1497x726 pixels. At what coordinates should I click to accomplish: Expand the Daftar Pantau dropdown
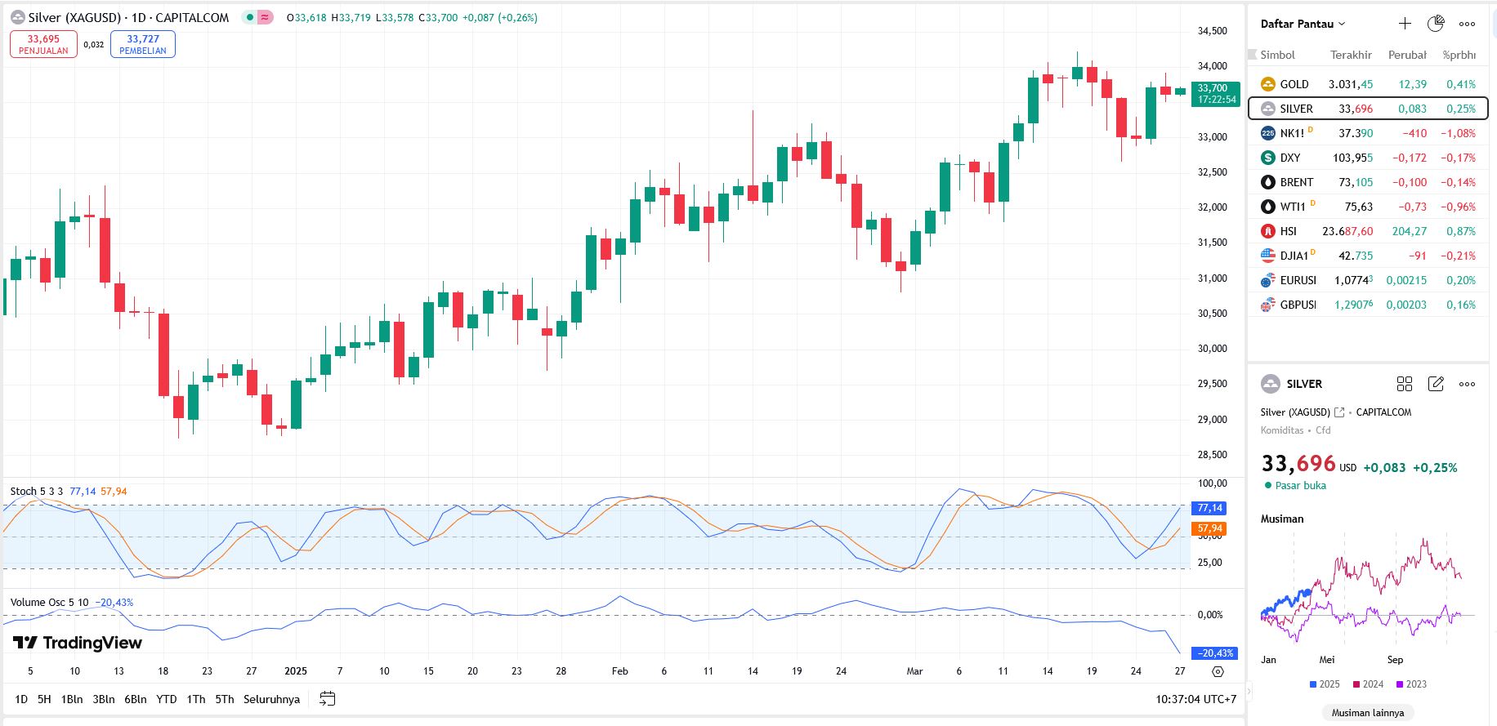pos(1303,24)
